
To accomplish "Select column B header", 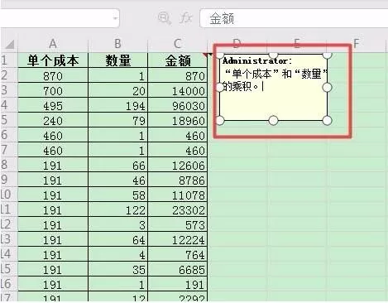I will click(x=118, y=44).
